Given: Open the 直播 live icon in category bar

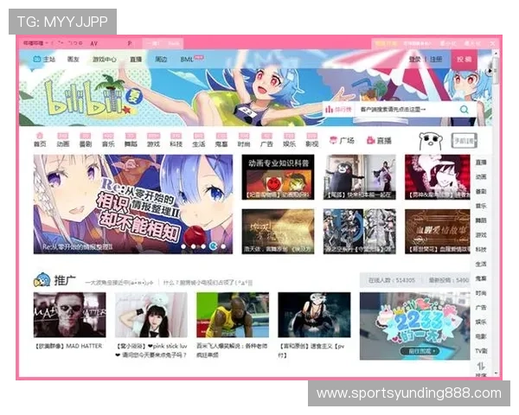Looking at the screenshot, I should 370,140.
